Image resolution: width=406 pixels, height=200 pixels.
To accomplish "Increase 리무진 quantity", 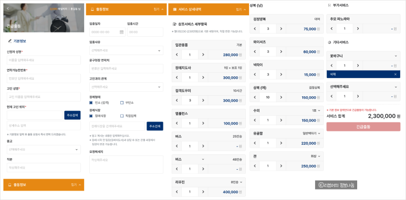I will point(203,192).
